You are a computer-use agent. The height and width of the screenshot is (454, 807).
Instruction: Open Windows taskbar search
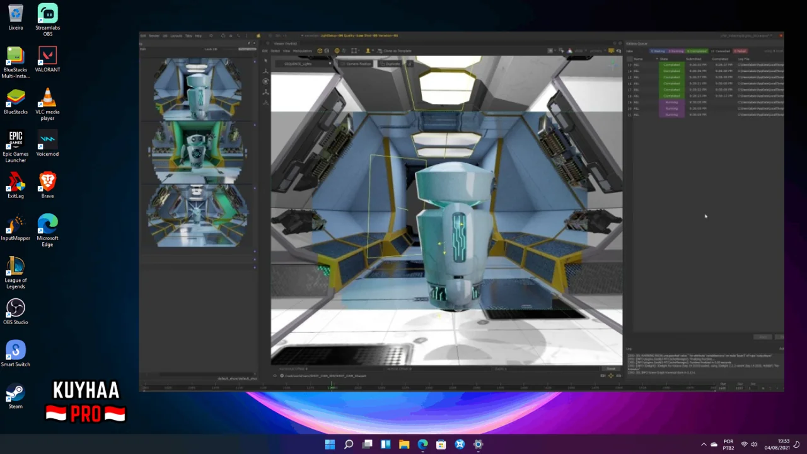(349, 445)
